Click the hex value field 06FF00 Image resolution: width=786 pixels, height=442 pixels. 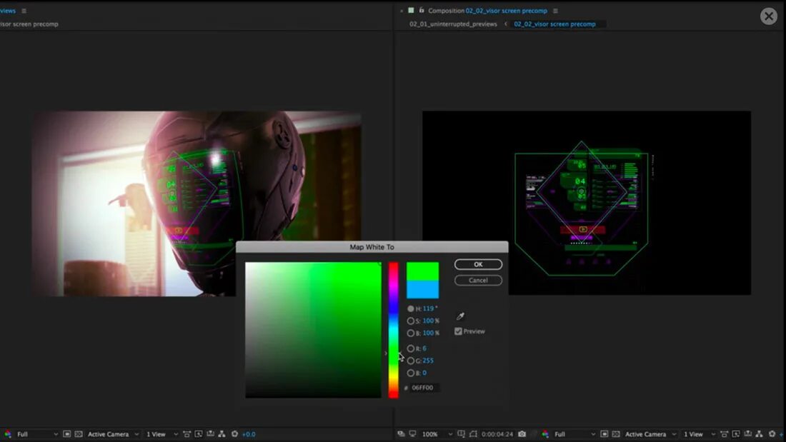point(424,388)
